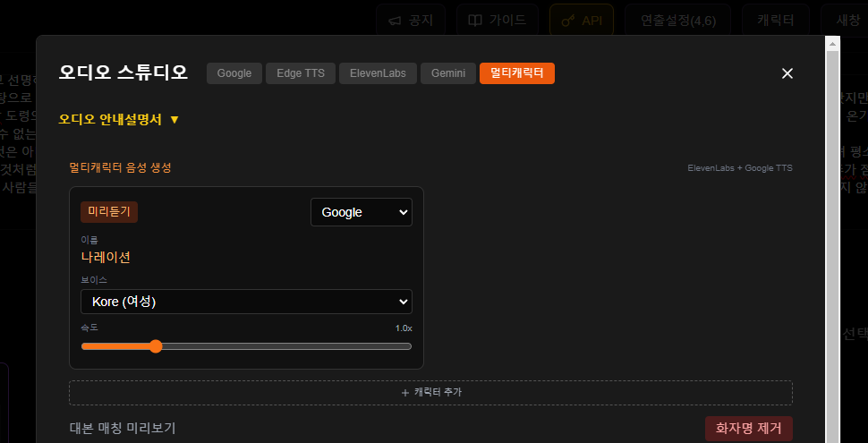Select the 멀티캐릭터 tab
The width and height of the screenshot is (868, 443).
pyautogui.click(x=517, y=73)
